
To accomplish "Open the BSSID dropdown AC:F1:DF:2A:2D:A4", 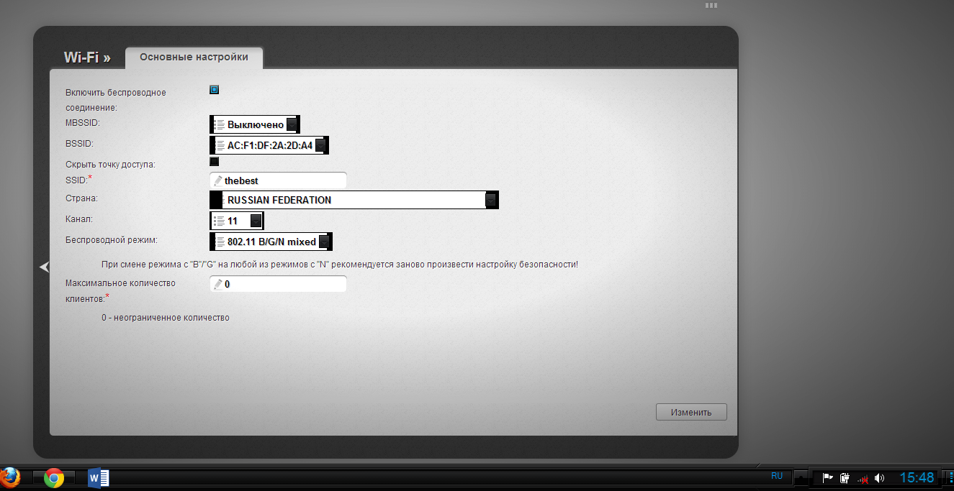I will 269,145.
